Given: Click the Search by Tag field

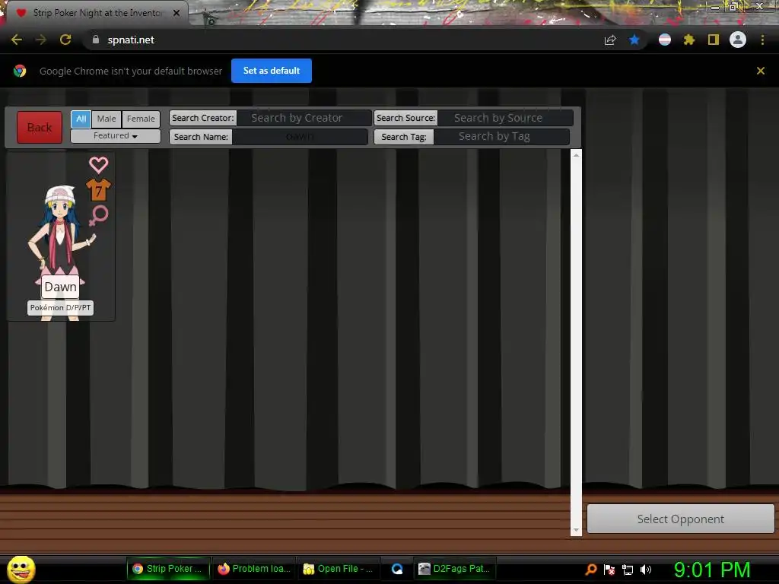Looking at the screenshot, I should [501, 137].
